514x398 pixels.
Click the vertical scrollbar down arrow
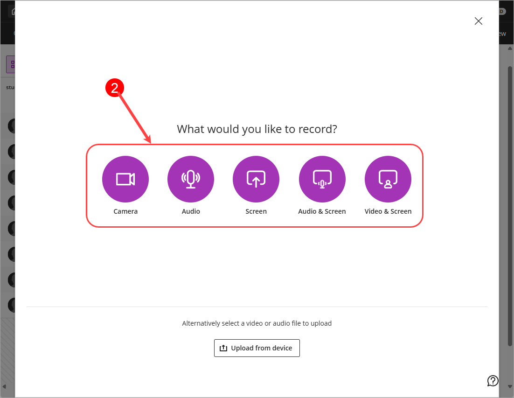pos(510,386)
